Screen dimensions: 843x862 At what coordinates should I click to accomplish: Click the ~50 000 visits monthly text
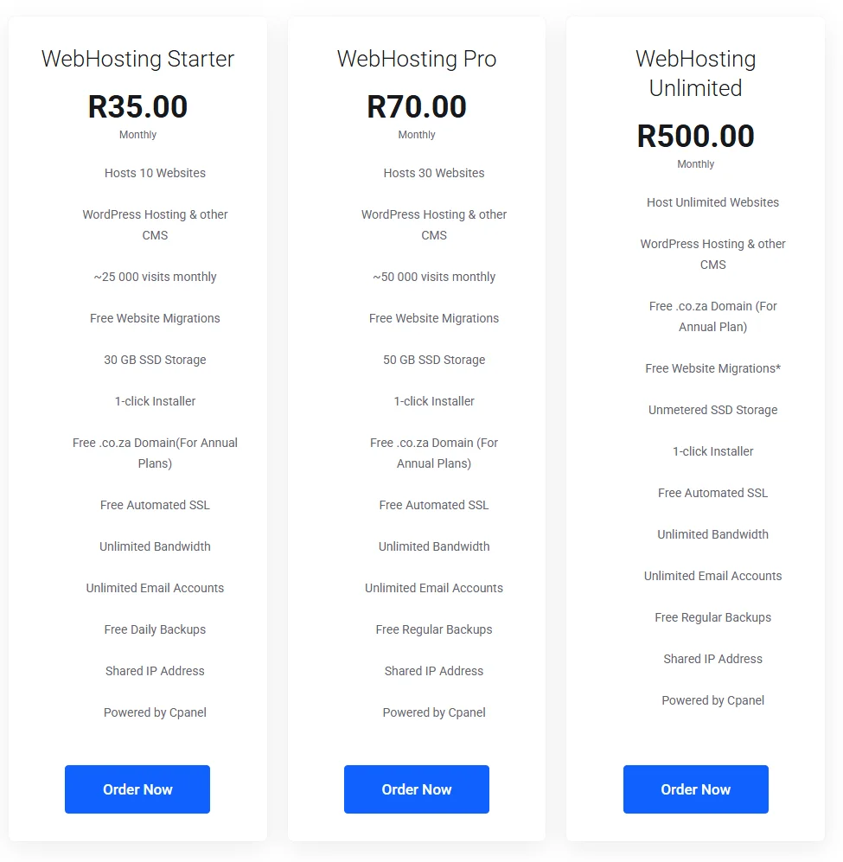point(434,277)
